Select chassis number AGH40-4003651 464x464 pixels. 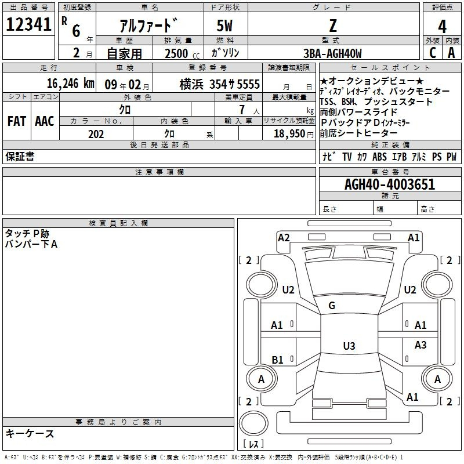pyautogui.click(x=390, y=184)
